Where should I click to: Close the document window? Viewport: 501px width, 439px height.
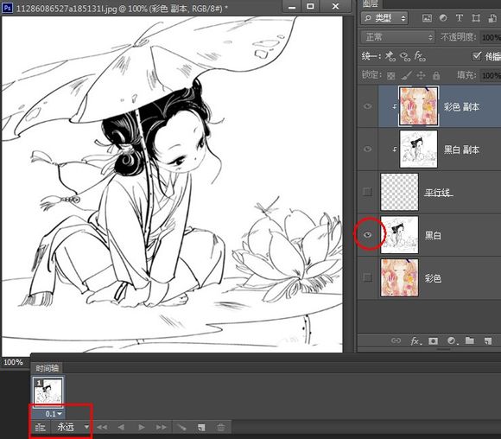pyautogui.click(x=335, y=6)
